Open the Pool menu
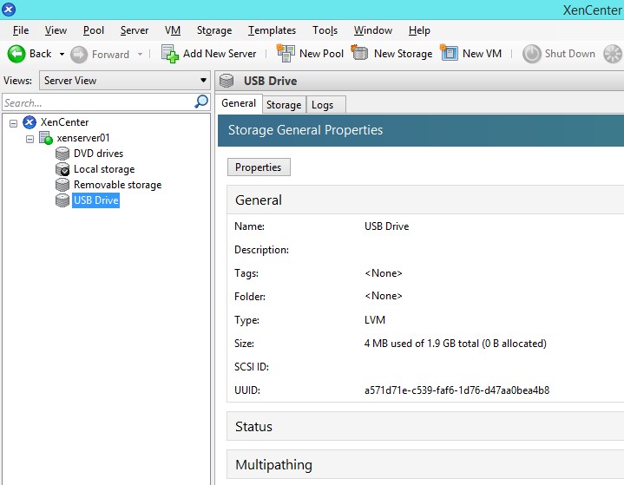 [94, 30]
